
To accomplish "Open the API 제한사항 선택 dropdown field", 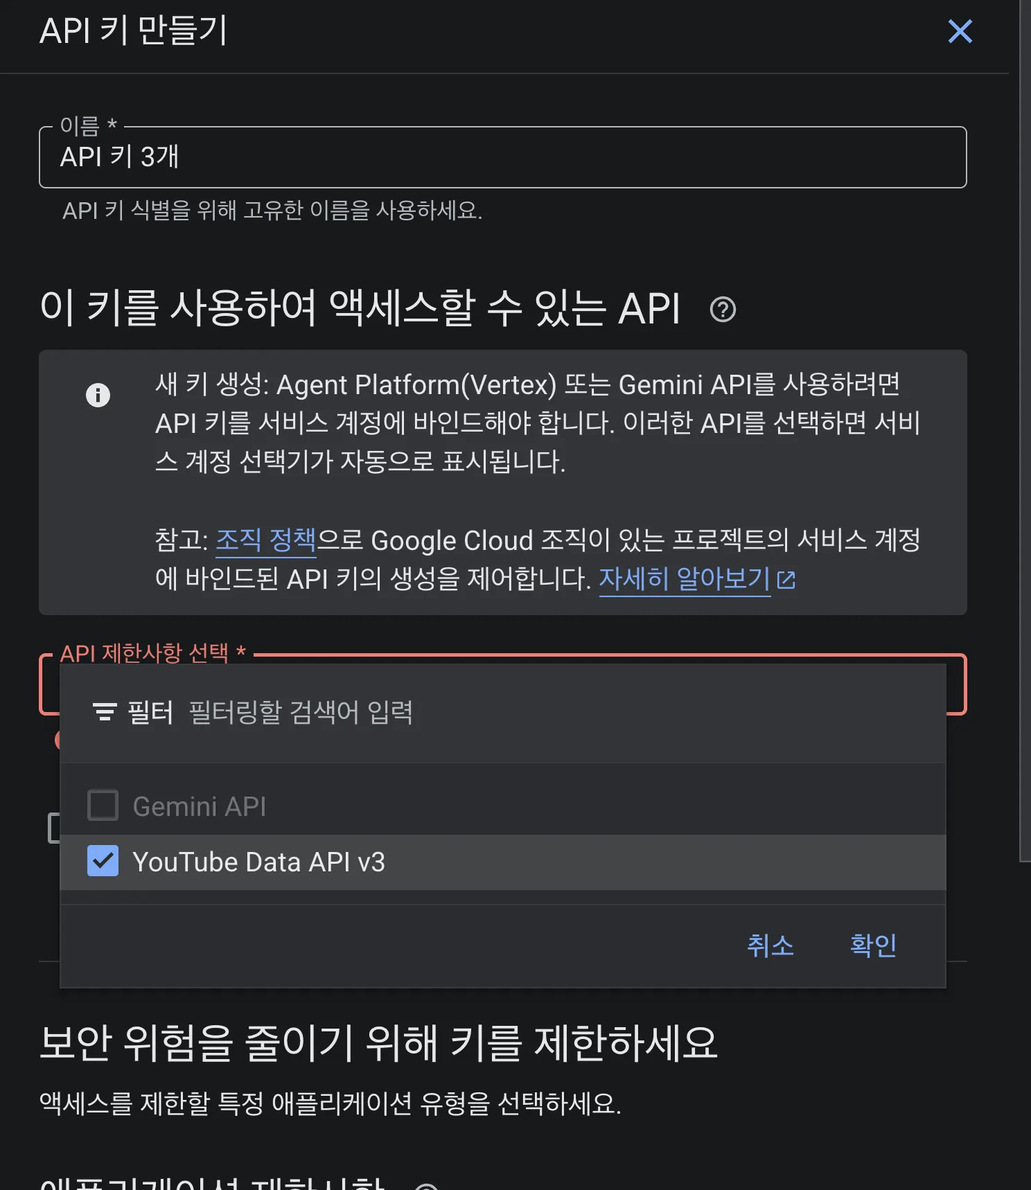I will (503, 684).
